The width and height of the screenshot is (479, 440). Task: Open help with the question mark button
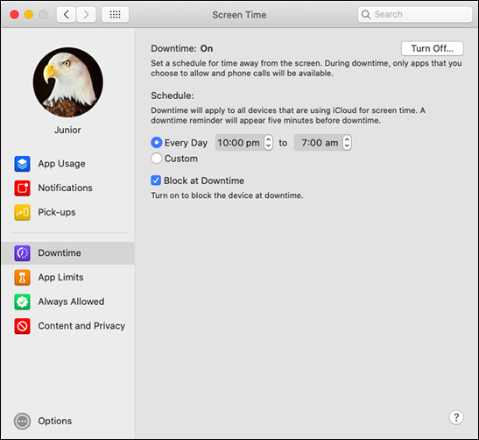click(x=456, y=417)
